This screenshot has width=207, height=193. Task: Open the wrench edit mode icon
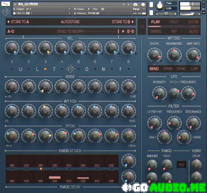point(6,4)
